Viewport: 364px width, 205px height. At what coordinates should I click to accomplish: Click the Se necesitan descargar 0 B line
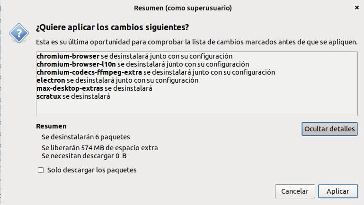tap(84, 155)
